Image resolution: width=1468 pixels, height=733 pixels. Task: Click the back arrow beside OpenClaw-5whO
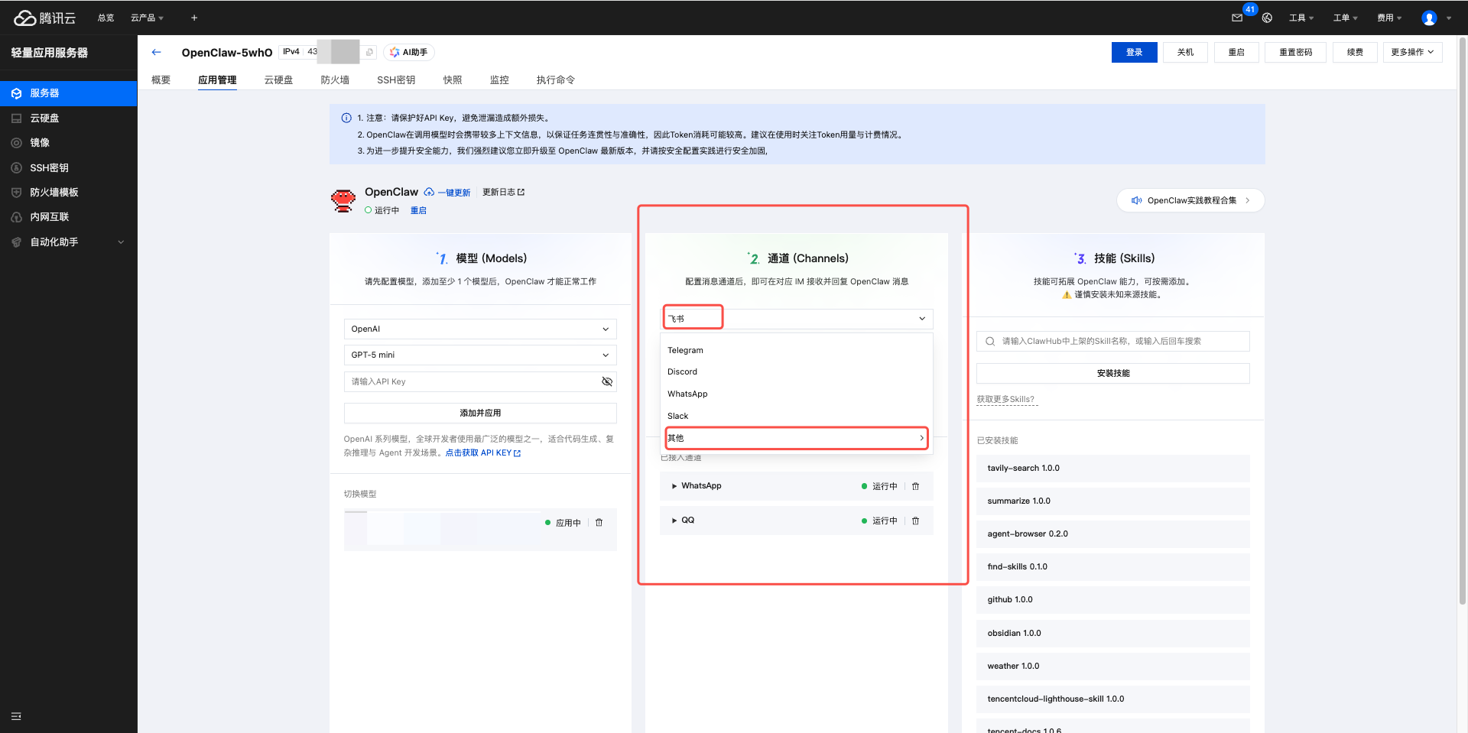pyautogui.click(x=157, y=52)
